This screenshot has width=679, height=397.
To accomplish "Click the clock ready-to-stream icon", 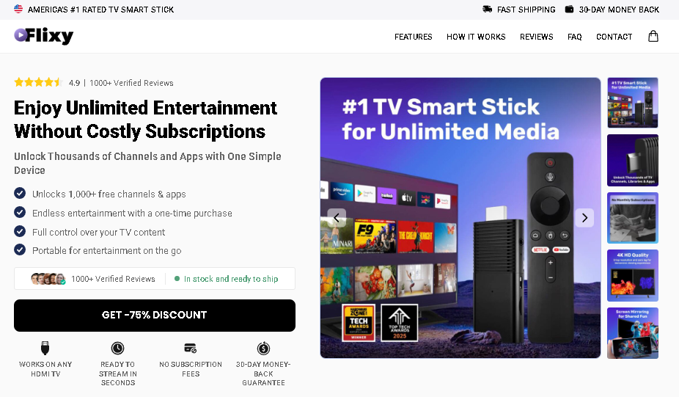I will (117, 348).
